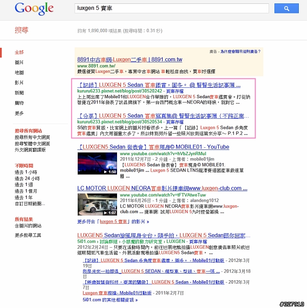Open 【記錄】LUXGEN 5 Sedan 實車鑑賞 result
The height and width of the screenshot is (308, 307).
[x=159, y=85]
